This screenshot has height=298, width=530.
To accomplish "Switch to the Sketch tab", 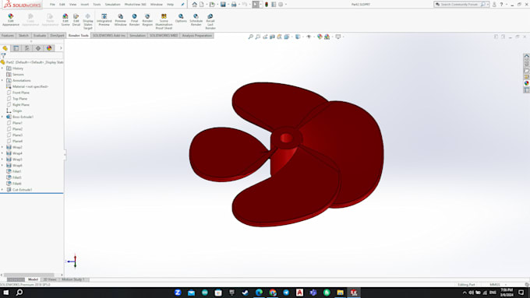I will click(x=23, y=36).
